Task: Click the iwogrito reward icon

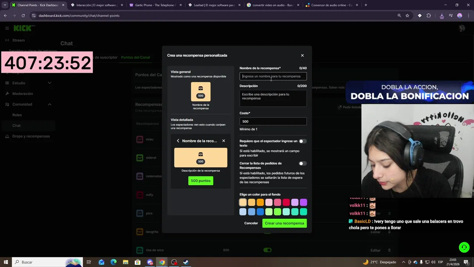Action: (x=140, y=232)
